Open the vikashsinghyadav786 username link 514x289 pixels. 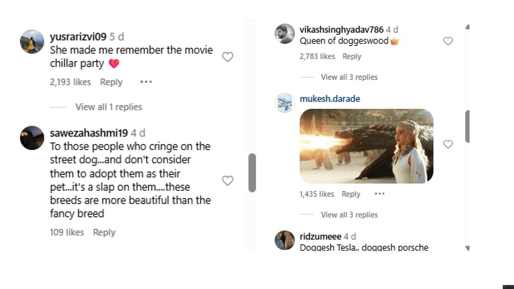point(341,30)
